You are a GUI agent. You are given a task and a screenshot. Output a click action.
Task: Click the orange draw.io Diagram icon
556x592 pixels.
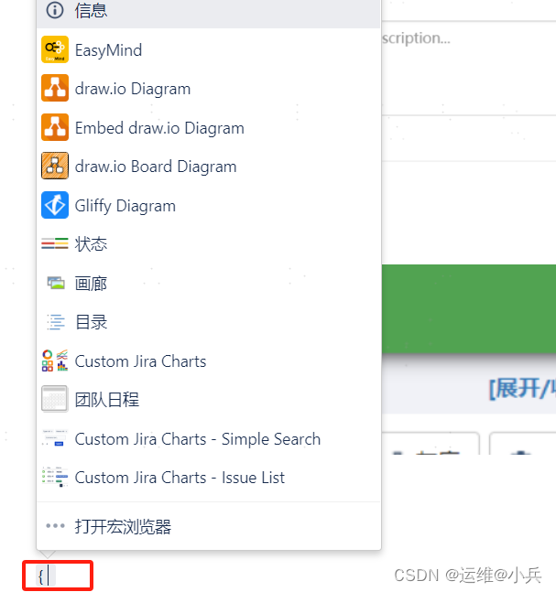pyautogui.click(x=55, y=88)
